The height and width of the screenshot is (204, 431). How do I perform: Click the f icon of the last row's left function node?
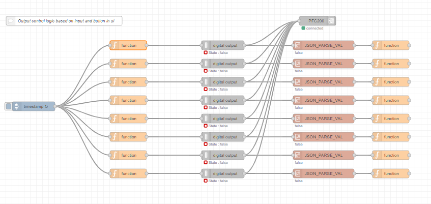(x=114, y=173)
